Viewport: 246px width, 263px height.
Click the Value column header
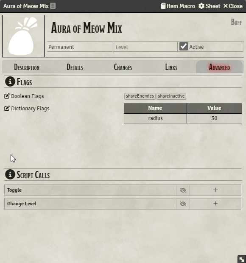click(x=214, y=108)
